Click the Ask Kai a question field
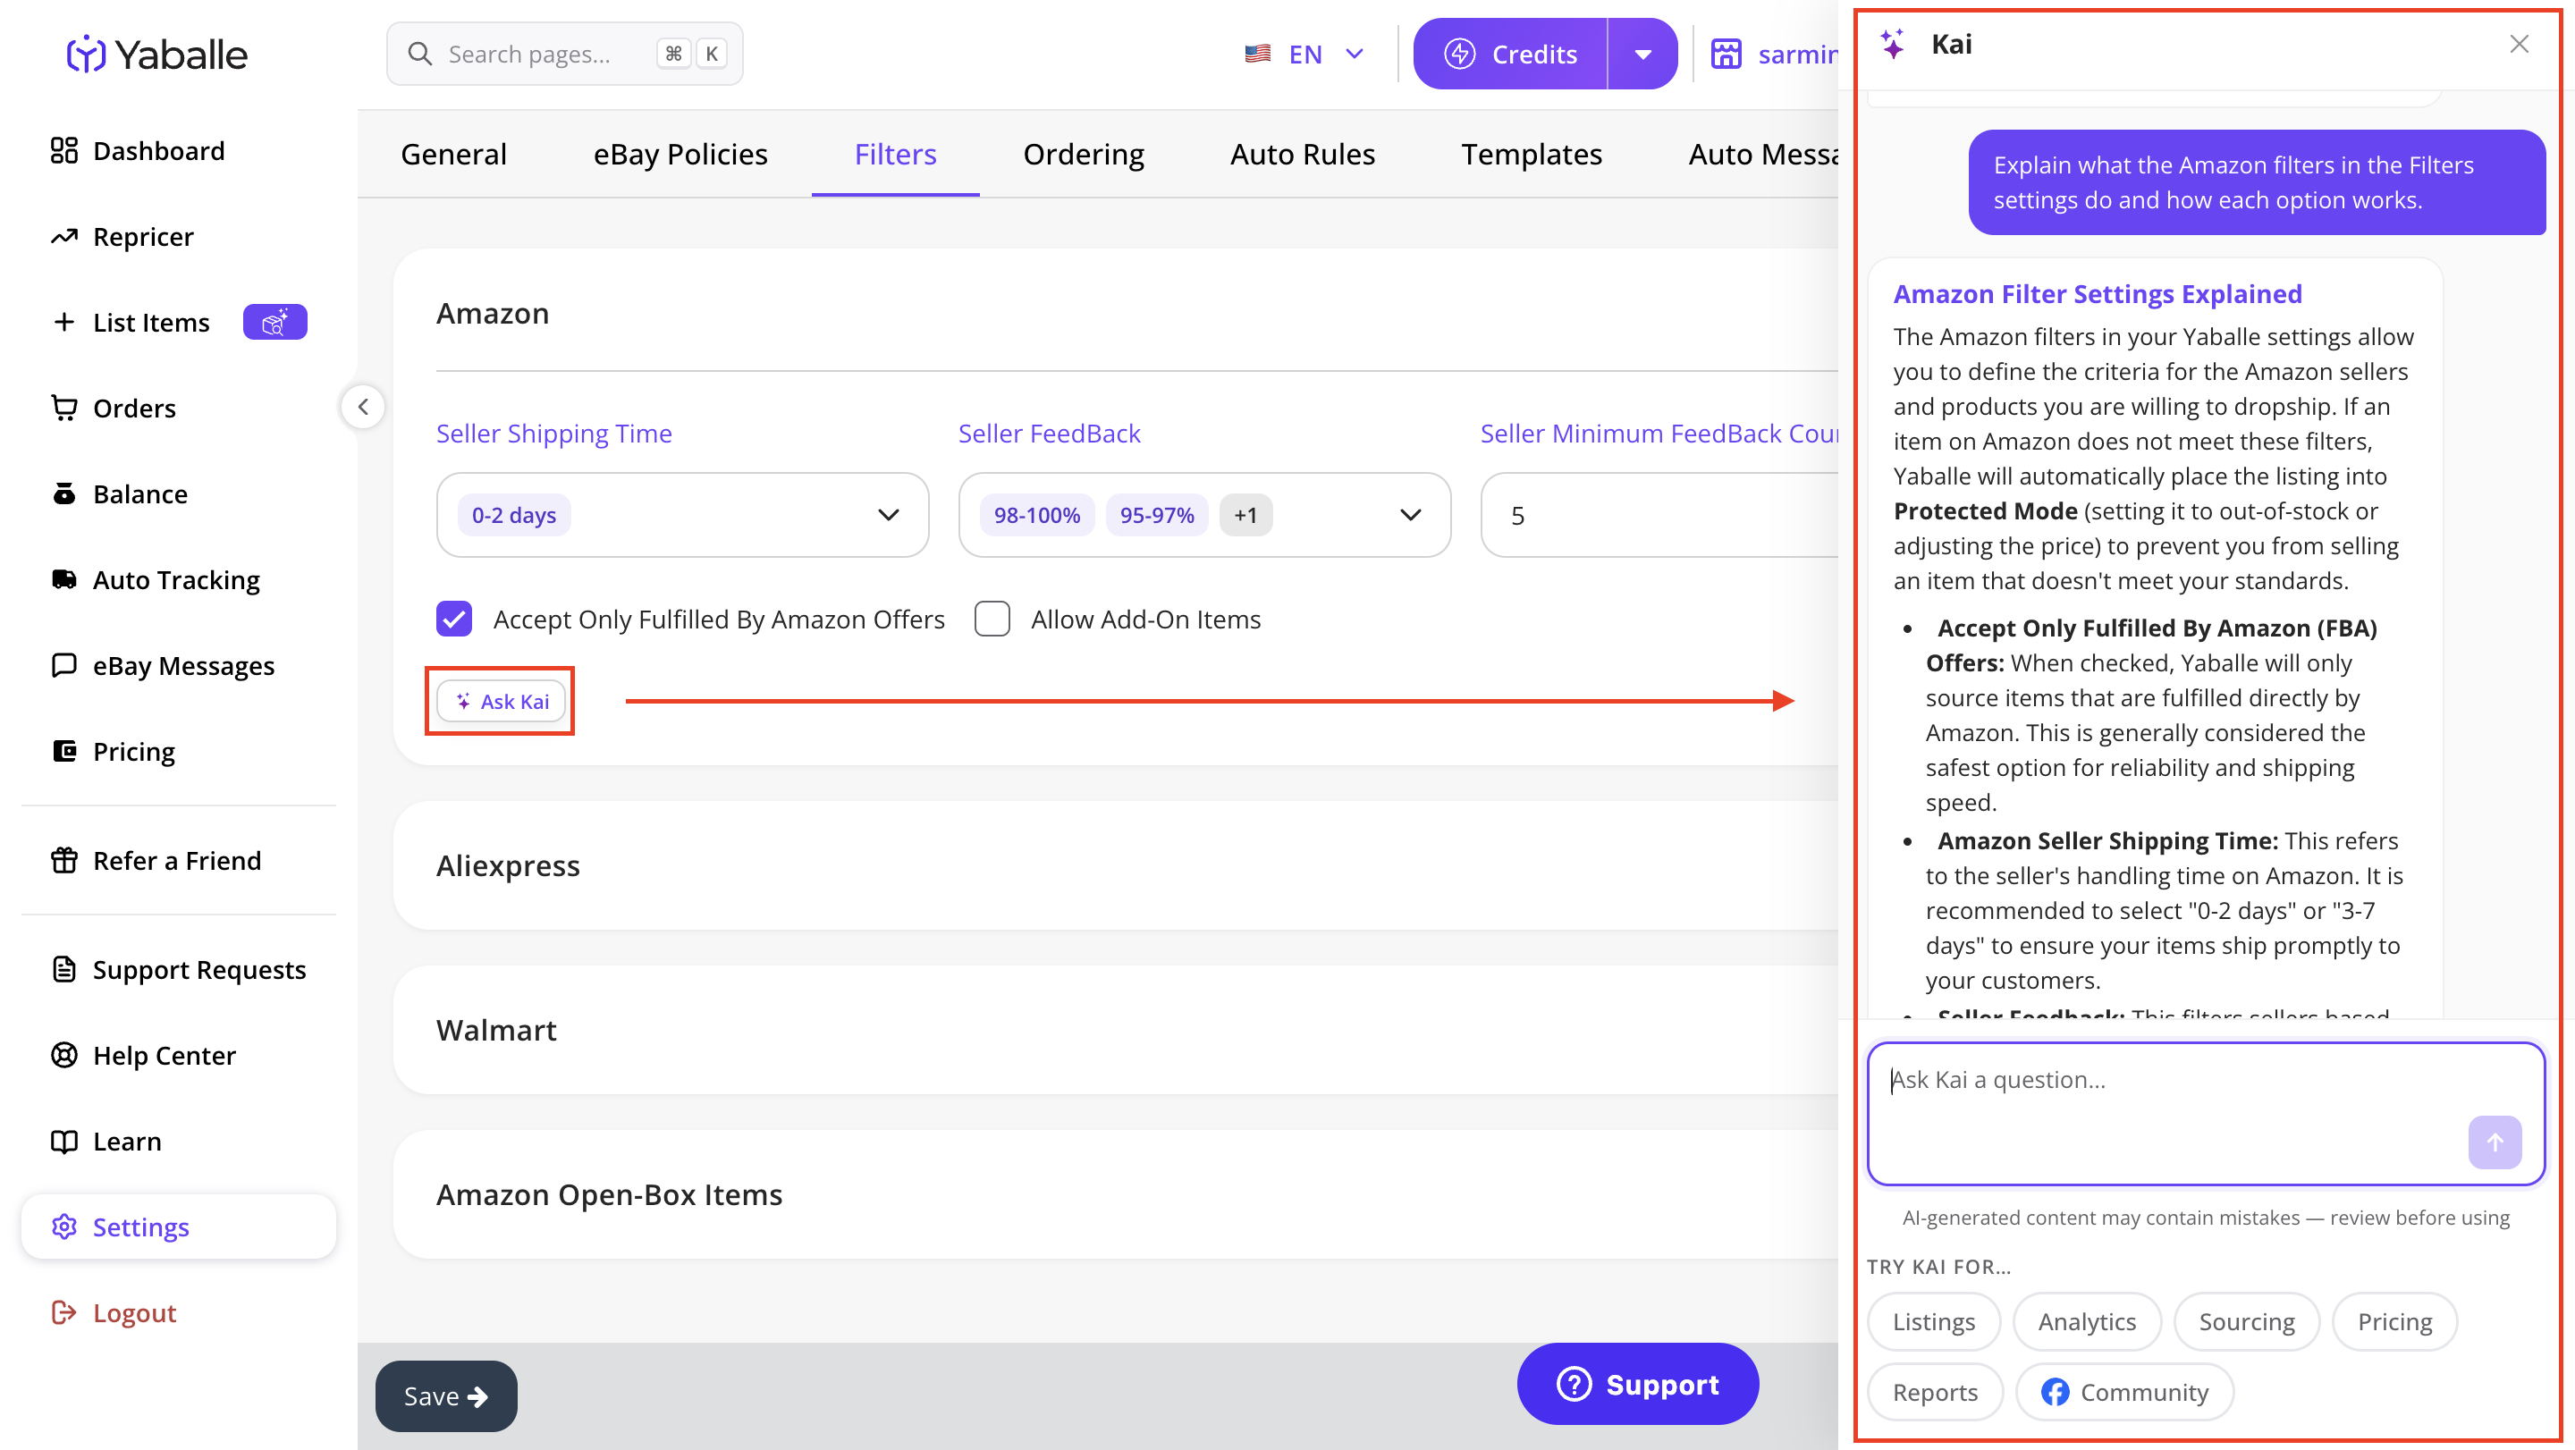Screen dimensions: 2575x1450 2205,1114
